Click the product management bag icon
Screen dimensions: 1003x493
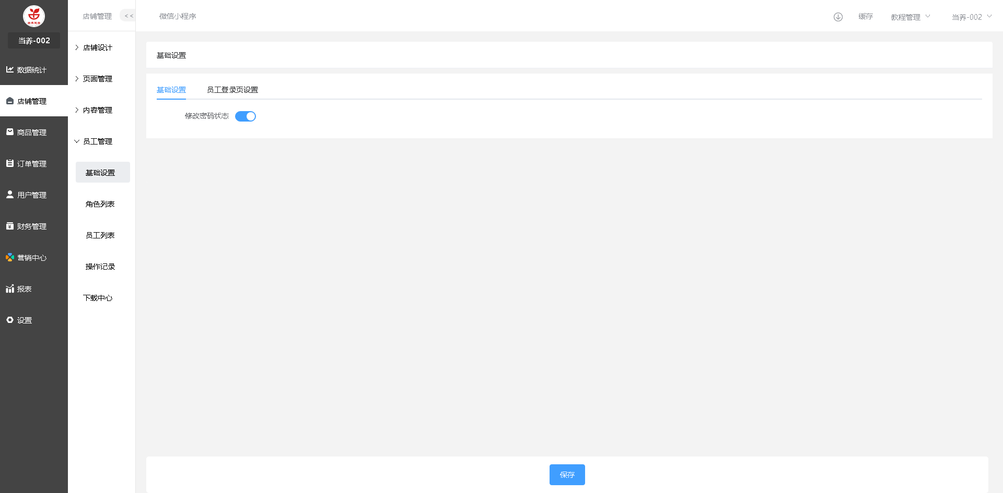pos(10,132)
